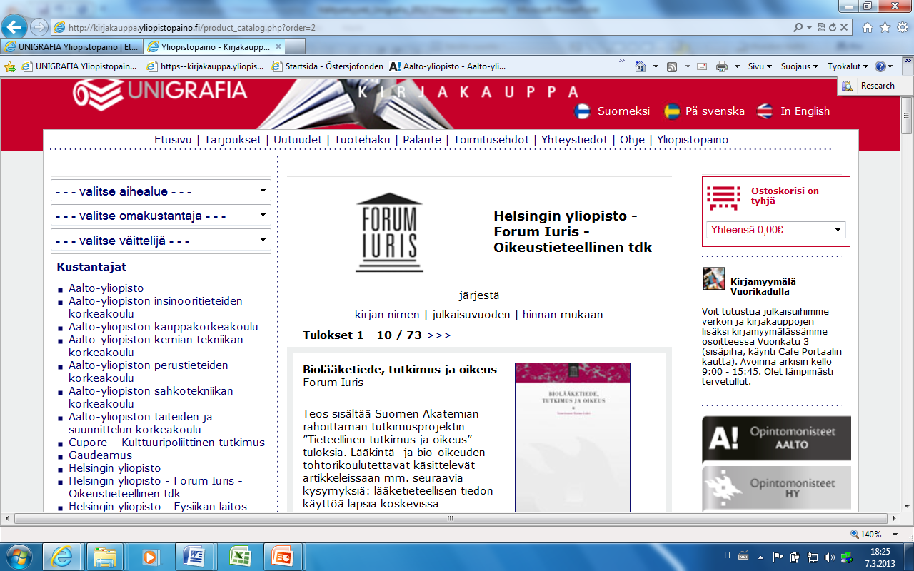Switch site language to In English
The width and height of the screenshot is (914, 571).
[x=793, y=111]
